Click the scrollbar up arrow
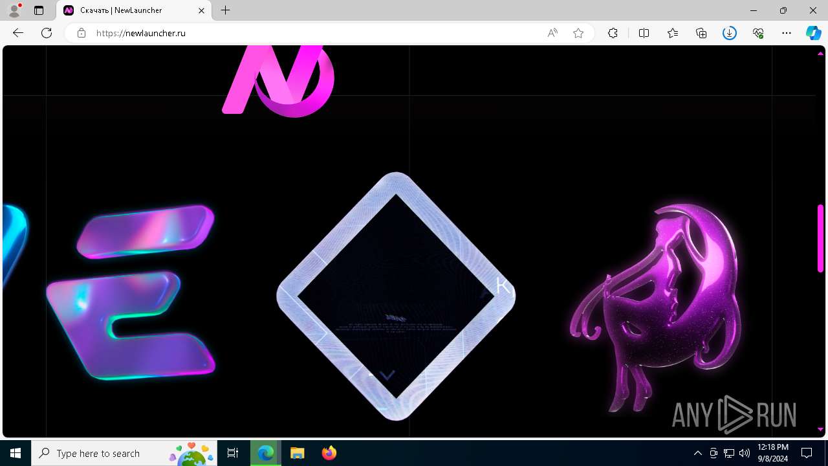 click(820, 53)
